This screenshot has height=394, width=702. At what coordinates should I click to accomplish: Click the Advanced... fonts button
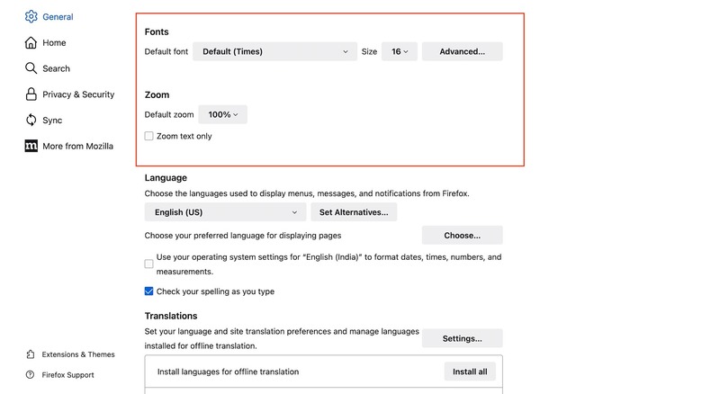[x=462, y=51]
